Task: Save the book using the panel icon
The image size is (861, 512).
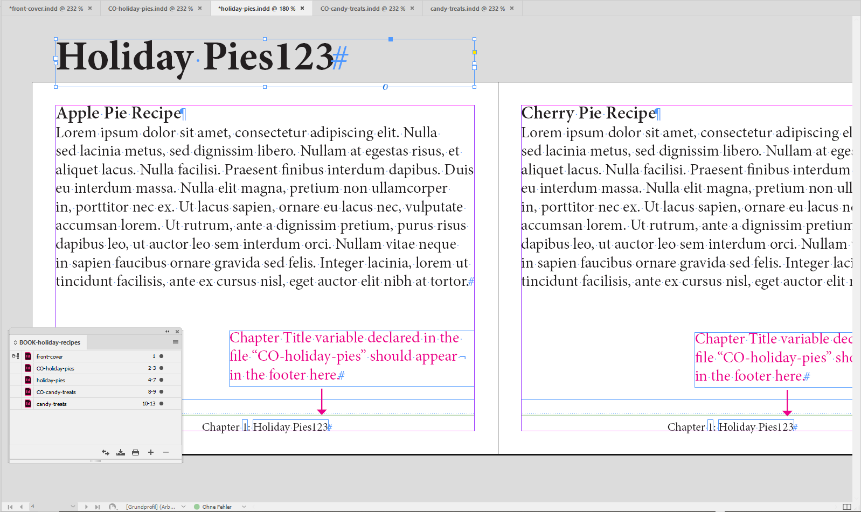Action: click(121, 452)
